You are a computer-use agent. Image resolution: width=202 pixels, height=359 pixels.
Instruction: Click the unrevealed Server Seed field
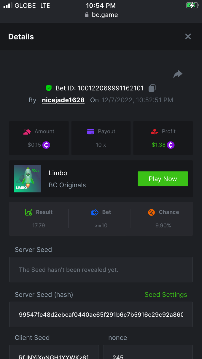pyautogui.click(x=101, y=270)
